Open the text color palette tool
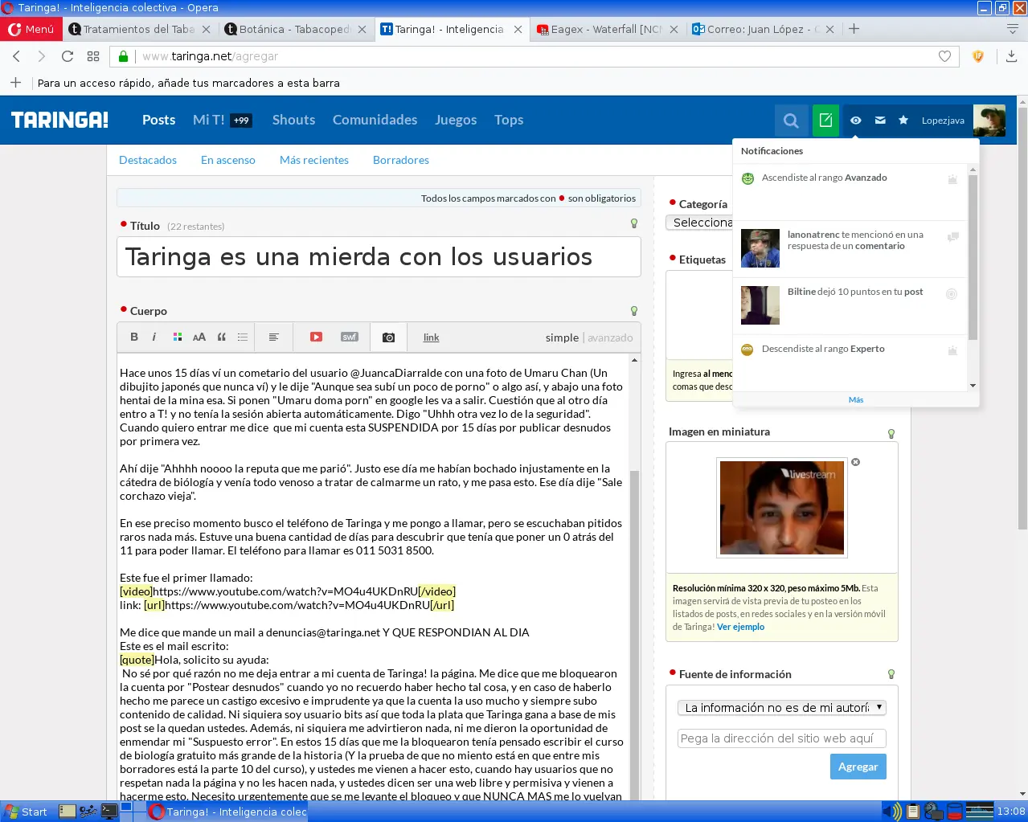 pyautogui.click(x=178, y=337)
